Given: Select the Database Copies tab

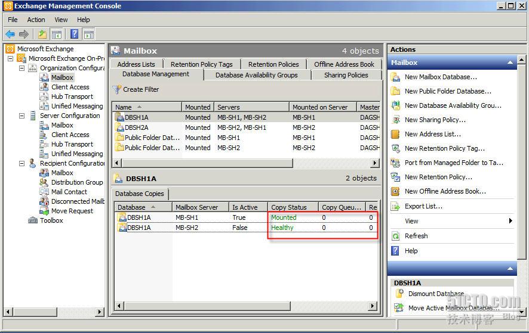Looking at the screenshot, I should pos(140,194).
